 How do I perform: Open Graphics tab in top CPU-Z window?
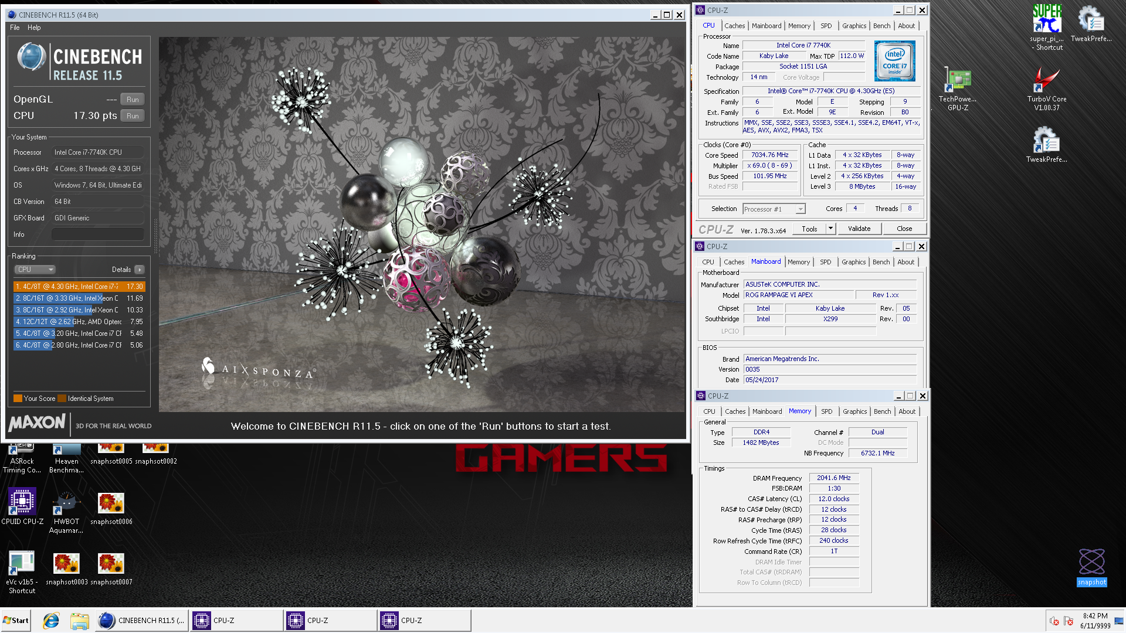click(x=854, y=26)
